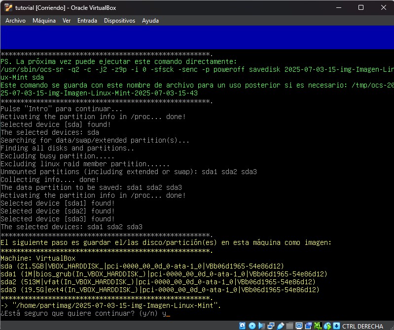Click the network adapters status icon
The width and height of the screenshot is (394, 330).
click(271, 326)
